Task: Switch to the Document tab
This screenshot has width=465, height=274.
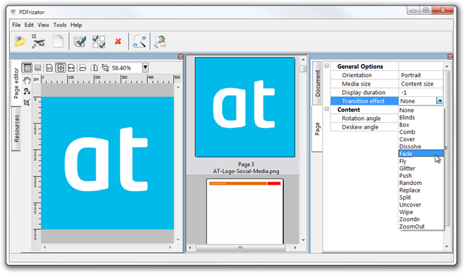Action: (x=318, y=84)
